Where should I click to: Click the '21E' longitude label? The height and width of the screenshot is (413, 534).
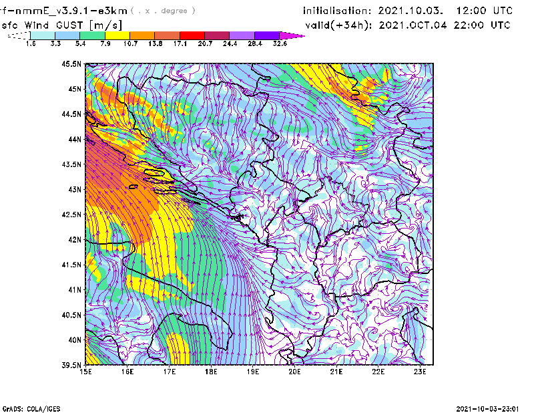(336, 372)
